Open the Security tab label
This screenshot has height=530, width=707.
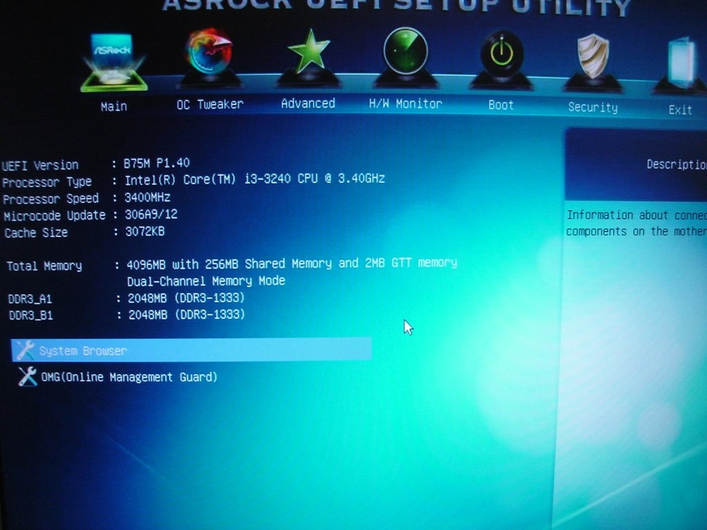tap(592, 107)
